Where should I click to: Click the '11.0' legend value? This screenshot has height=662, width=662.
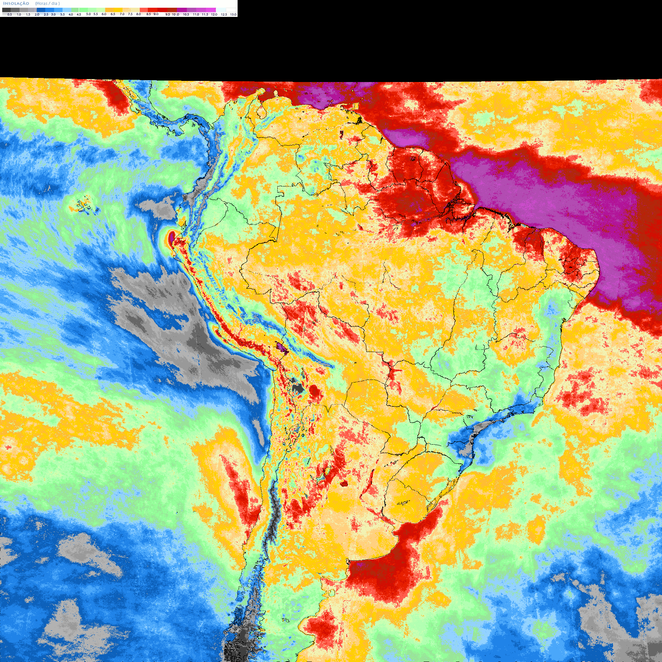pos(196,14)
